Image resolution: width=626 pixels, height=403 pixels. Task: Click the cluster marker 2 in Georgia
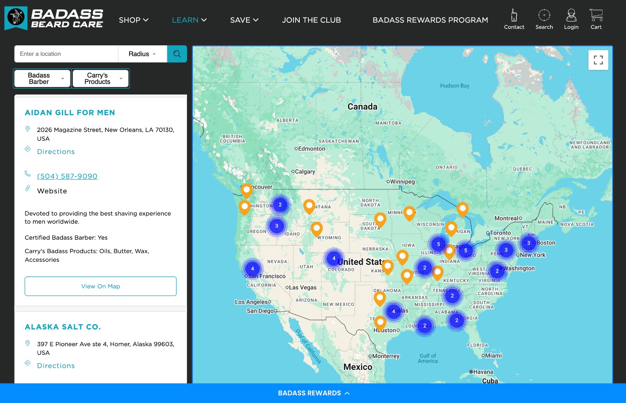coord(457,320)
